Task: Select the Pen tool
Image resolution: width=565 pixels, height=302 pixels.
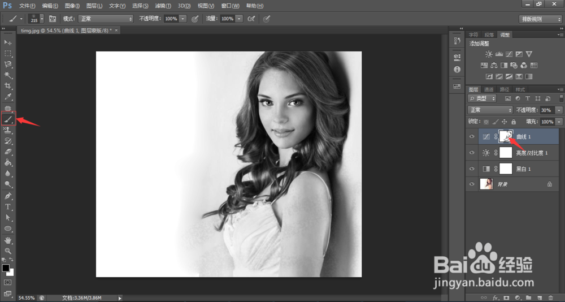Action: [x=8, y=196]
